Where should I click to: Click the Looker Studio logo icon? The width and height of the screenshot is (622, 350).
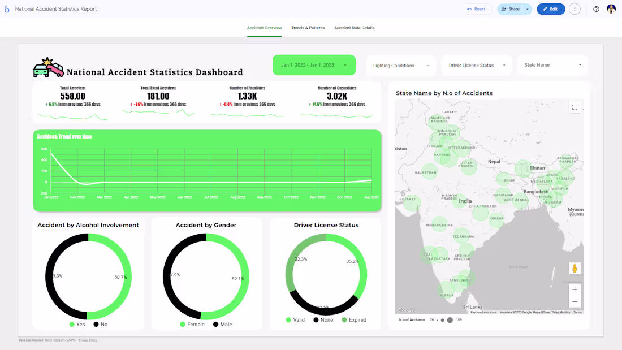[x=7, y=9]
